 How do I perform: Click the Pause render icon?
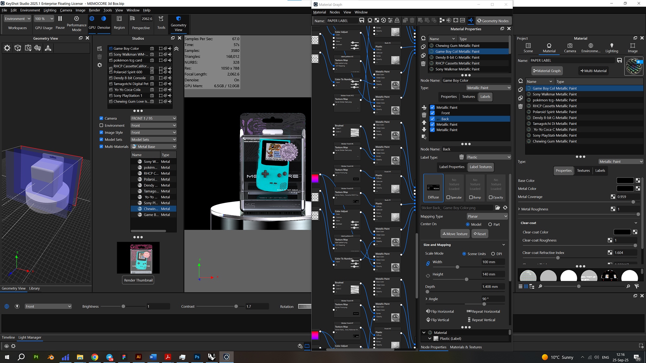click(x=60, y=19)
